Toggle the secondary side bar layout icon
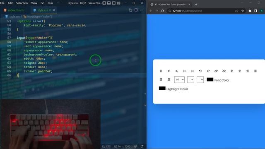 point(114,3)
